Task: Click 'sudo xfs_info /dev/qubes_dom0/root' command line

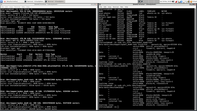Action: point(135,43)
